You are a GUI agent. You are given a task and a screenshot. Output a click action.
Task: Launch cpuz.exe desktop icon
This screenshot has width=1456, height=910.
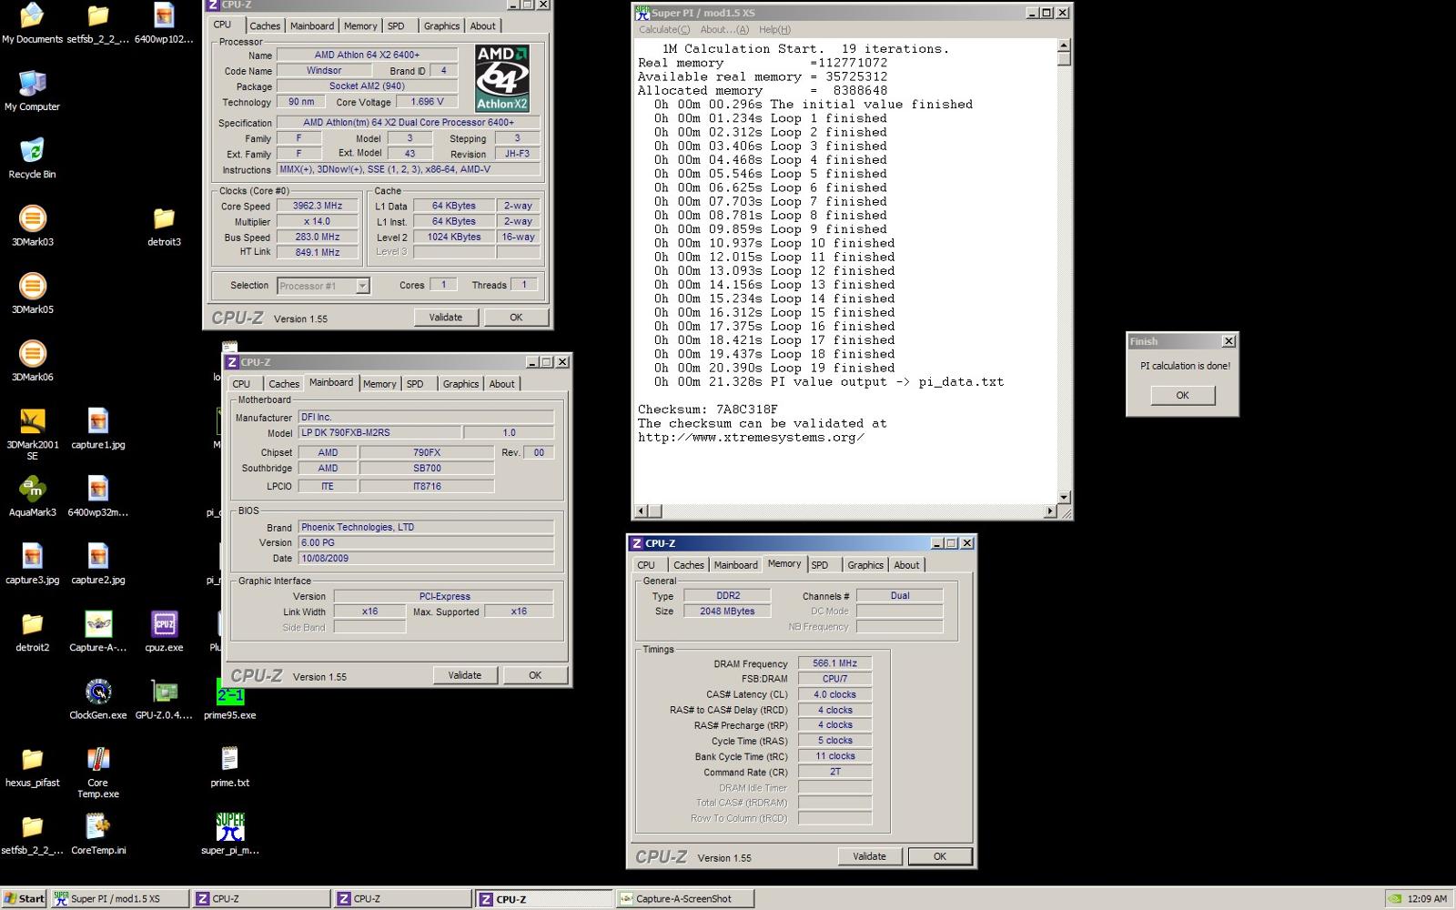tap(164, 631)
